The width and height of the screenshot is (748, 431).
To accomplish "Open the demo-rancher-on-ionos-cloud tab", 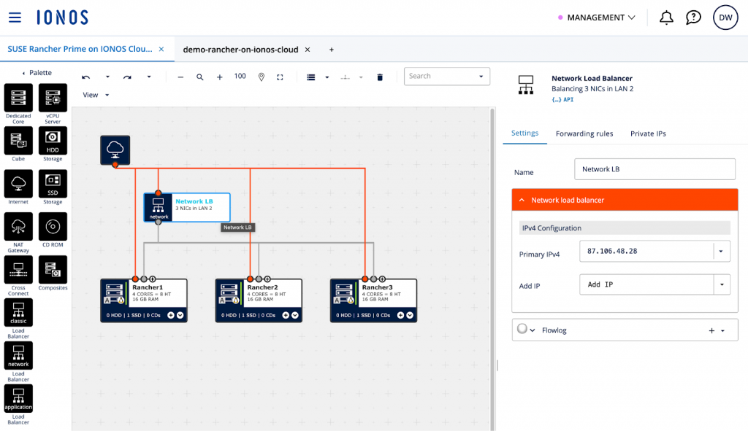I will [x=240, y=50].
